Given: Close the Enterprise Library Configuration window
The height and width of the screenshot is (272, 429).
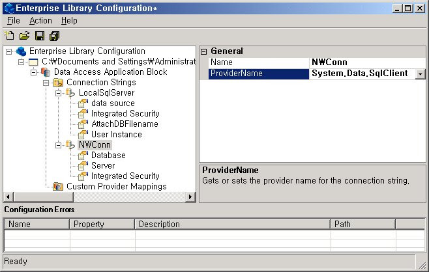Looking at the screenshot, I should (419, 8).
